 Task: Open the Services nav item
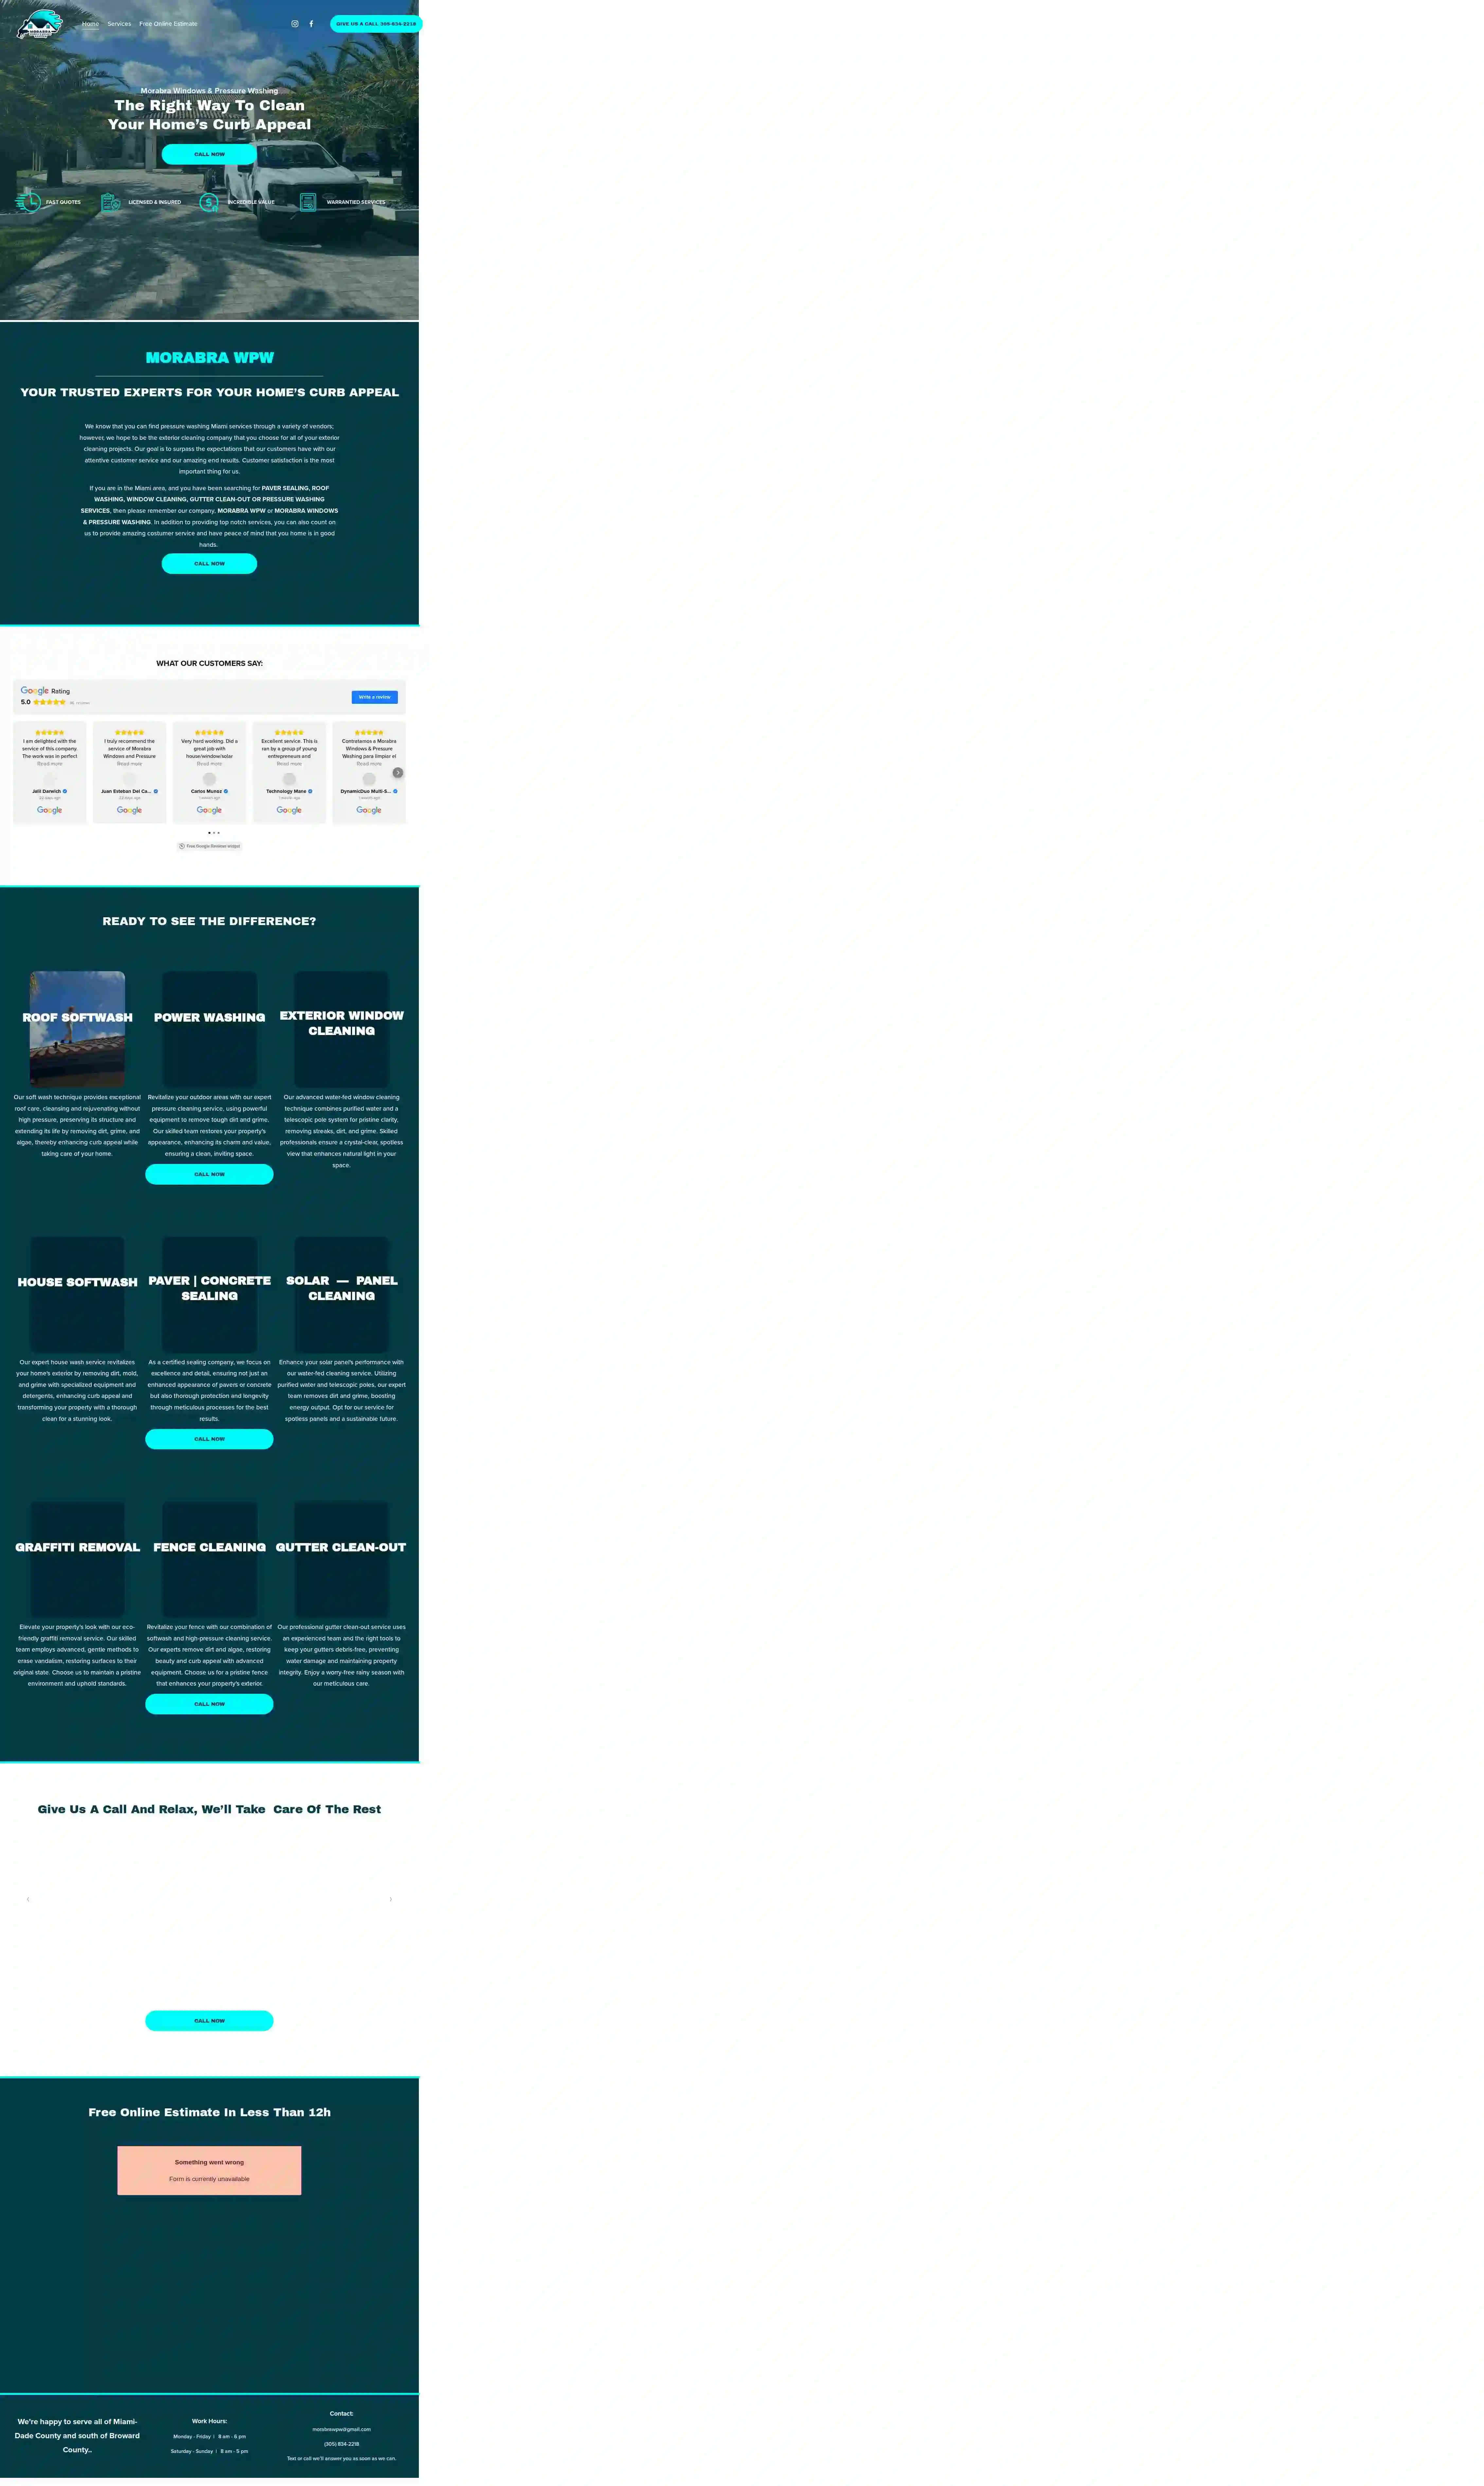(x=119, y=24)
